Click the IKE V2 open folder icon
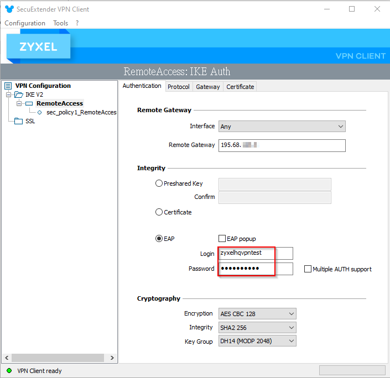The height and width of the screenshot is (378, 390). (19, 95)
